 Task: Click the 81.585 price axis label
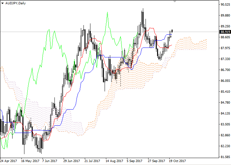pos(225,157)
